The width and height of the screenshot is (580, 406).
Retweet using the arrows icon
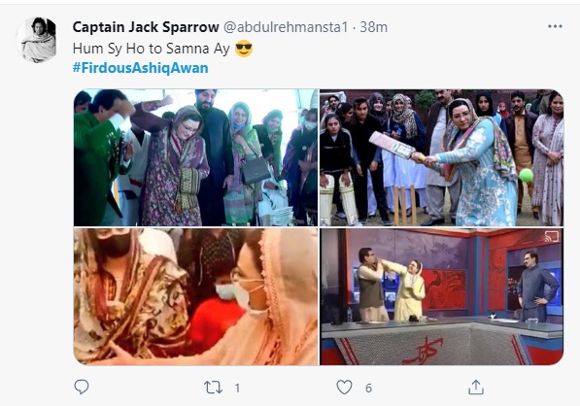(x=213, y=388)
